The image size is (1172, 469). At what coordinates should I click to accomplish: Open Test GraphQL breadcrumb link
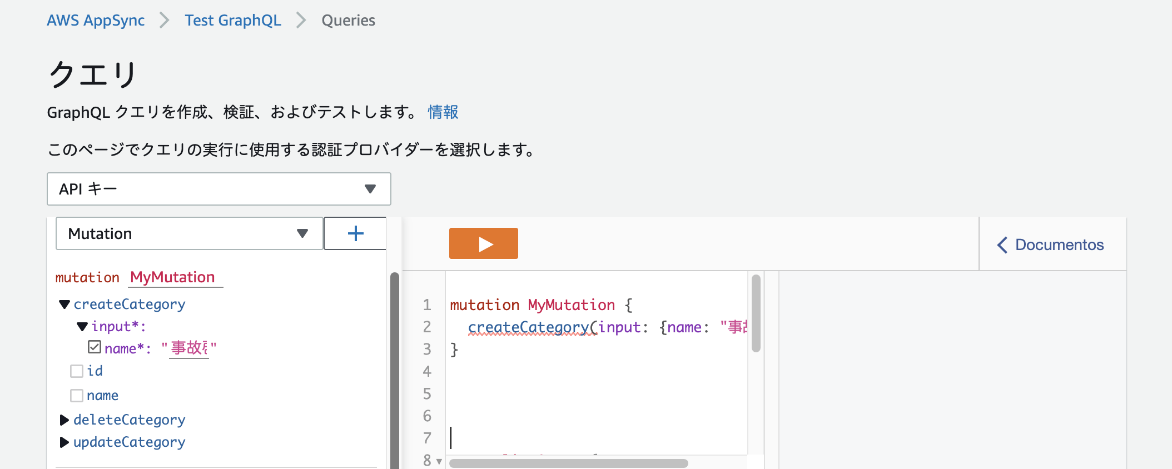(233, 21)
